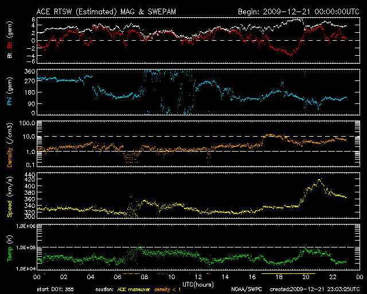Viewport: 367px width, 294px height.
Task: Click the '270' tick of the Phi axis
Action: 30,81
